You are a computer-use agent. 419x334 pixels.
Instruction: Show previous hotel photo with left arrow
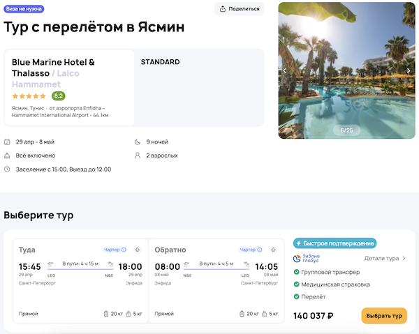(x=284, y=70)
